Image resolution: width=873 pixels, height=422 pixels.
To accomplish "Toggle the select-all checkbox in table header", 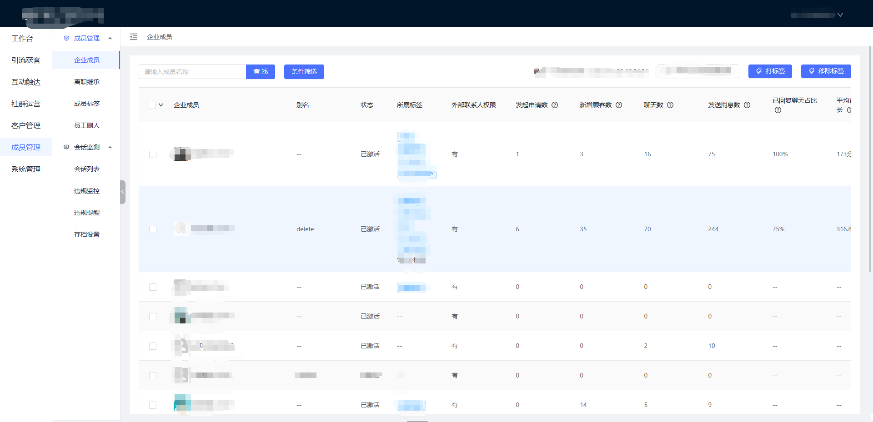I will [152, 105].
